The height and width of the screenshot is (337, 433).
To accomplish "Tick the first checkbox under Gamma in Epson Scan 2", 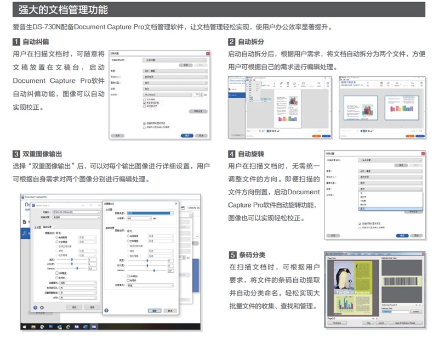I will coord(57,273).
